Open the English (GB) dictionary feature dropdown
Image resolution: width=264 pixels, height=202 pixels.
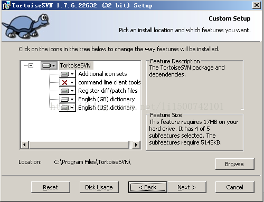(68, 99)
